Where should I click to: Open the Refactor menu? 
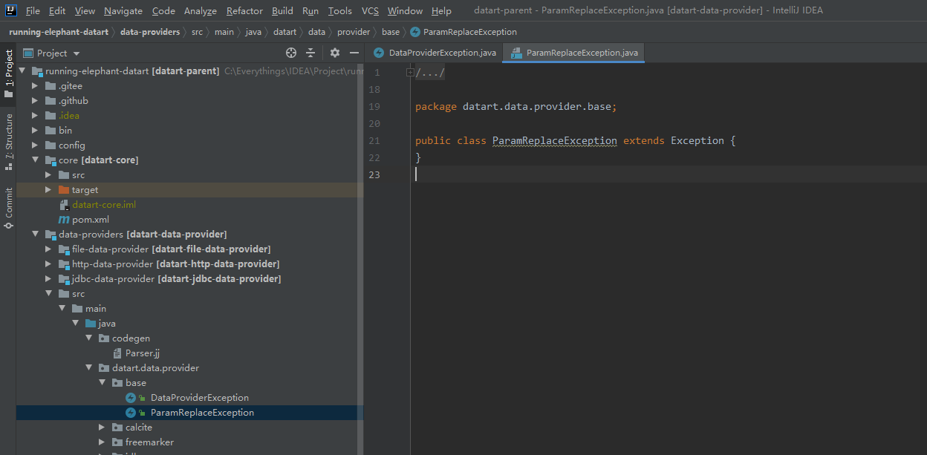(244, 11)
